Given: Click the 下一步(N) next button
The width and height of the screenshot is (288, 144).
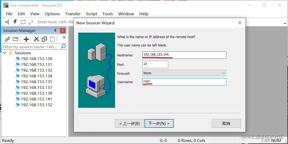Looking at the screenshot, I should coord(159,124).
